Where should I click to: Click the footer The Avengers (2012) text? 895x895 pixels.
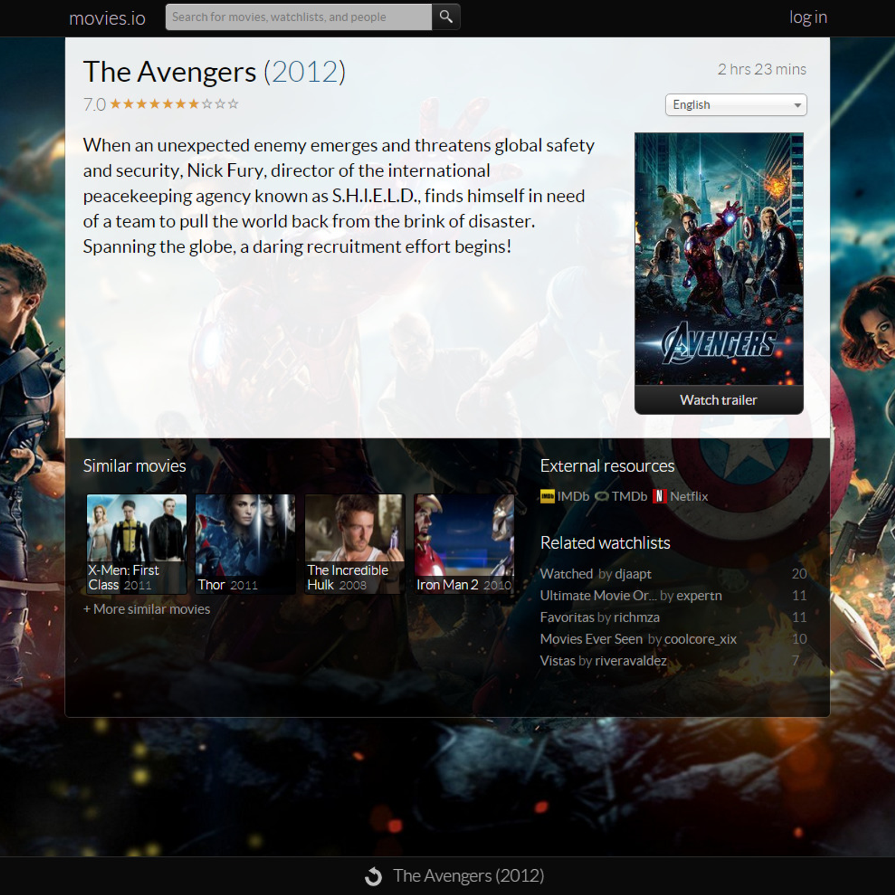(x=469, y=876)
